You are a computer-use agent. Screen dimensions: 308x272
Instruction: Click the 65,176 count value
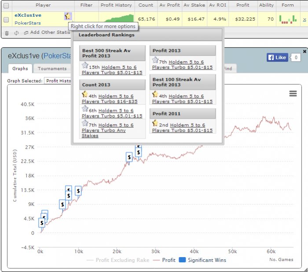147,19
